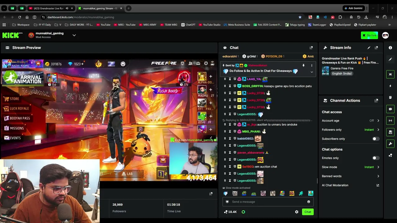Open Ask Gemini in the browser
397x223 pixels.
pyautogui.click(x=353, y=8)
